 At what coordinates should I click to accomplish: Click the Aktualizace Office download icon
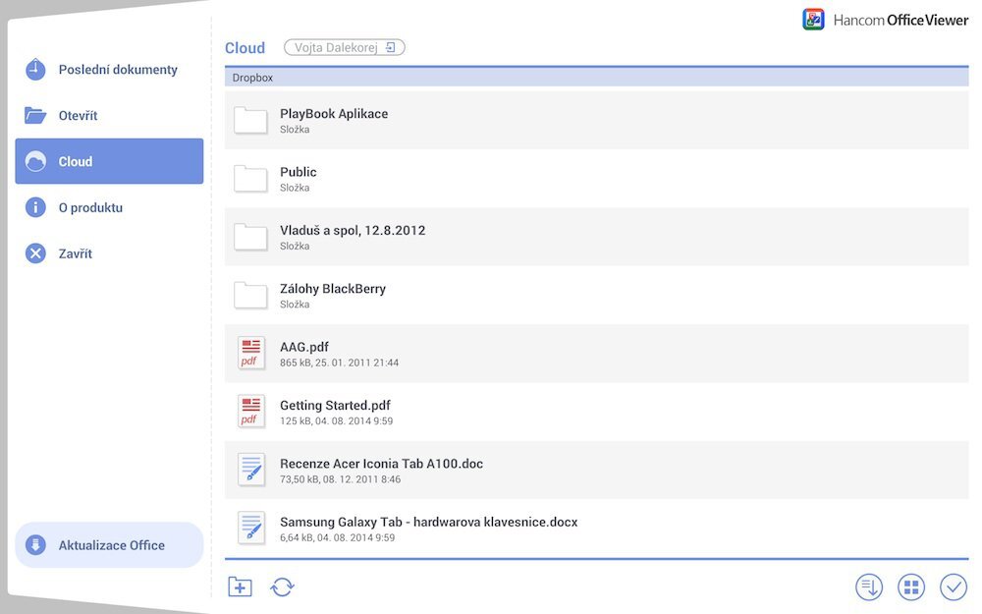(x=35, y=545)
